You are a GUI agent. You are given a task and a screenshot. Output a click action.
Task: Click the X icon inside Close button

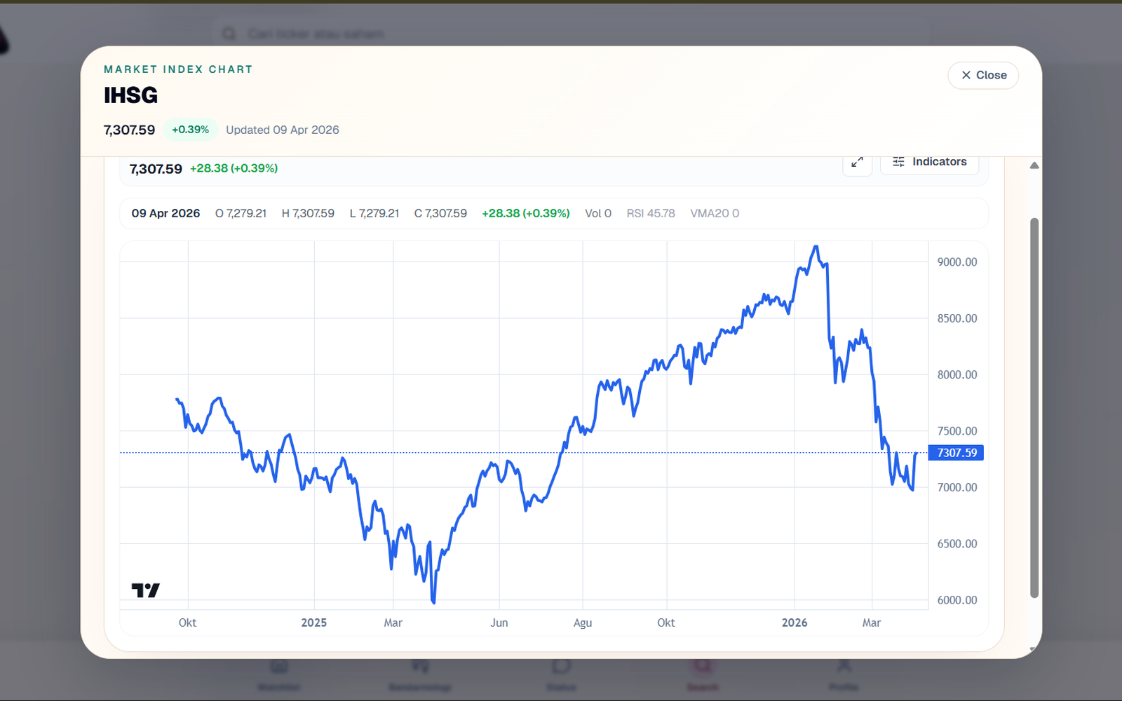pyautogui.click(x=966, y=75)
